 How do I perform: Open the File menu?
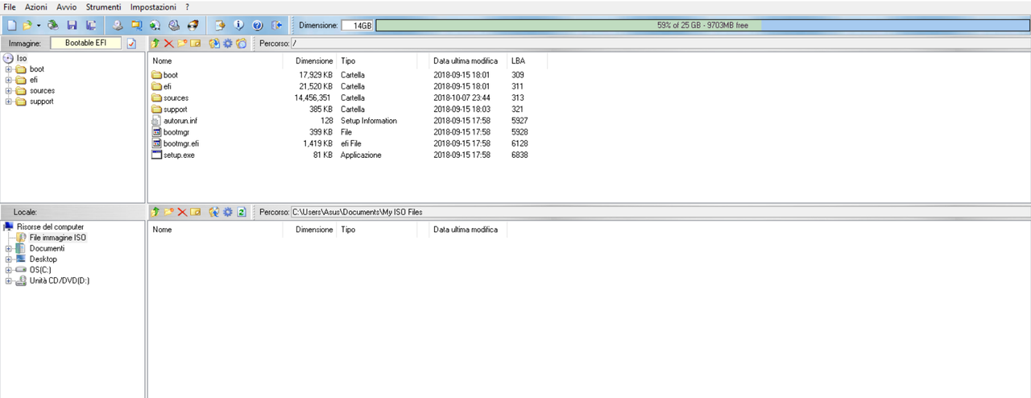(x=10, y=6)
